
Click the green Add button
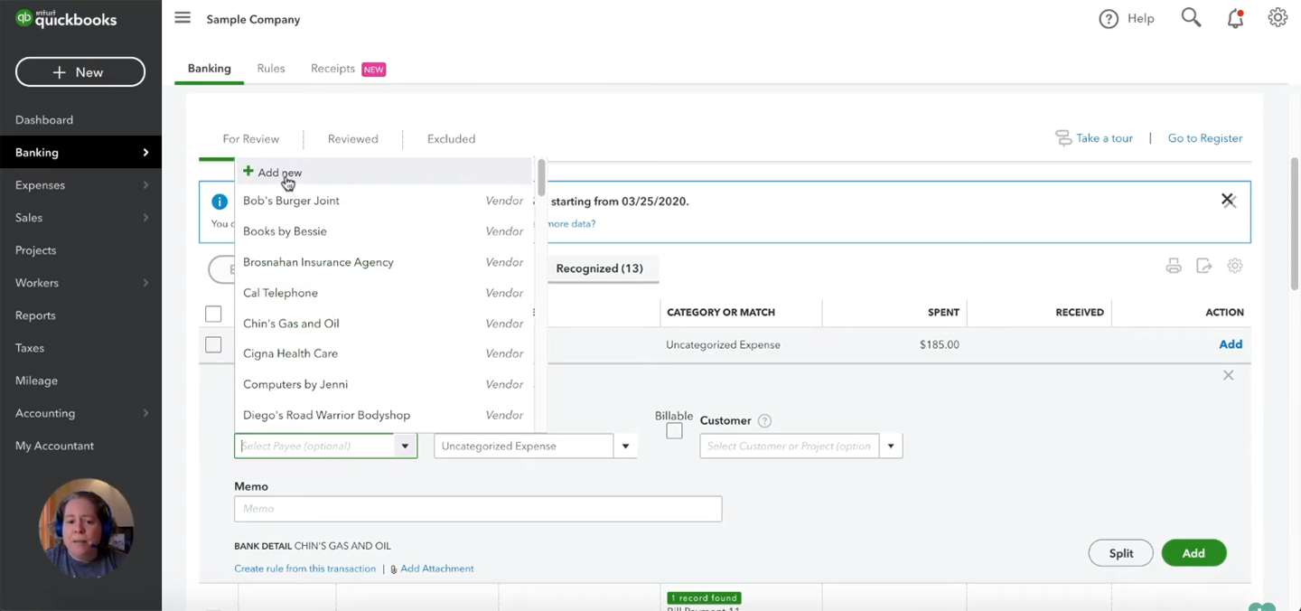tap(1193, 553)
